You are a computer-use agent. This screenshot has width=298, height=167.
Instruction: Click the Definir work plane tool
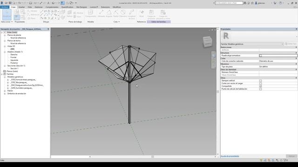coord(69,14)
